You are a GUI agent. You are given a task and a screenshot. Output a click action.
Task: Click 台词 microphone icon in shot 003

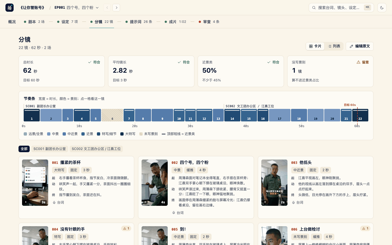point(293,203)
